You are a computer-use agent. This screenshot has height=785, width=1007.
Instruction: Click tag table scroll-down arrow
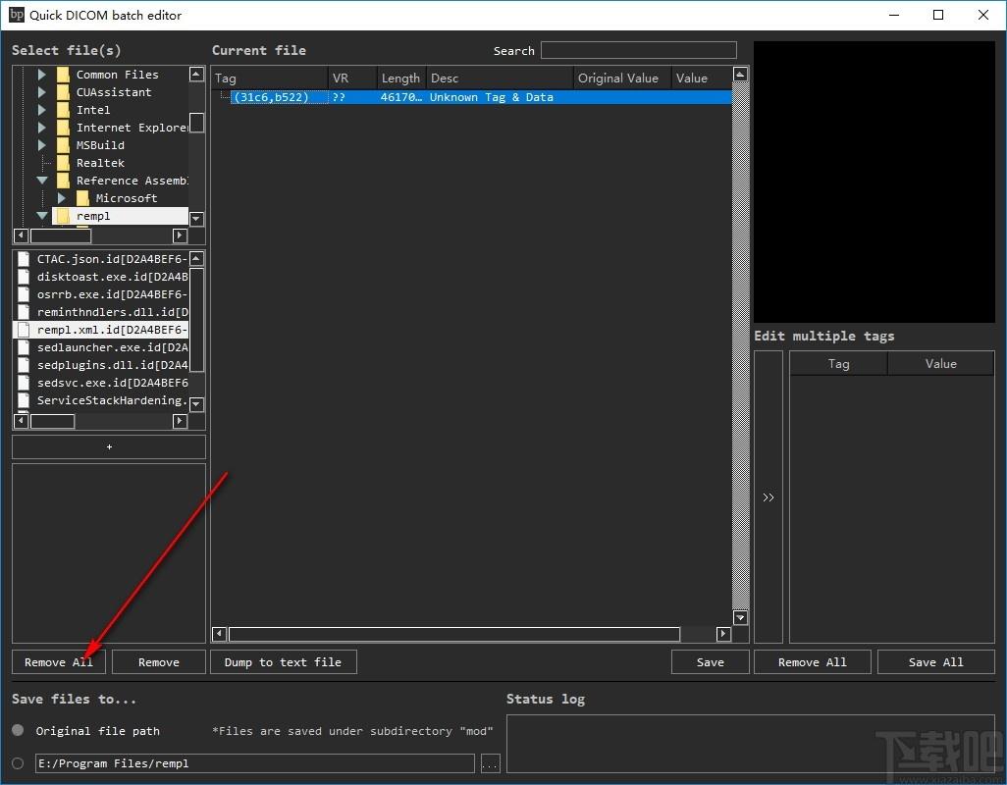[740, 617]
